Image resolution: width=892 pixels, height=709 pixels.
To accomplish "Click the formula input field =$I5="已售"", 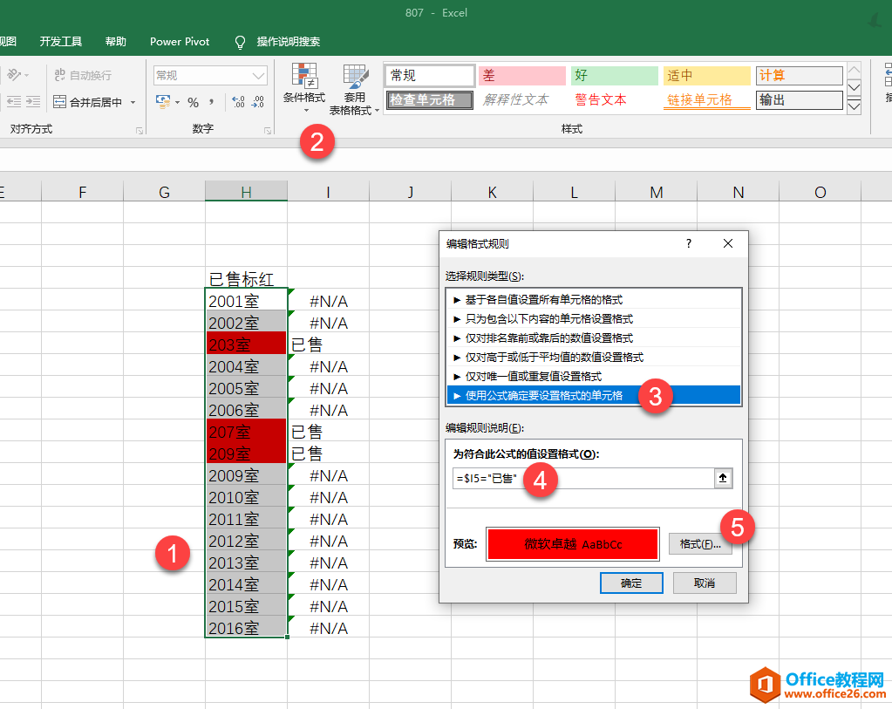I will pos(583,478).
